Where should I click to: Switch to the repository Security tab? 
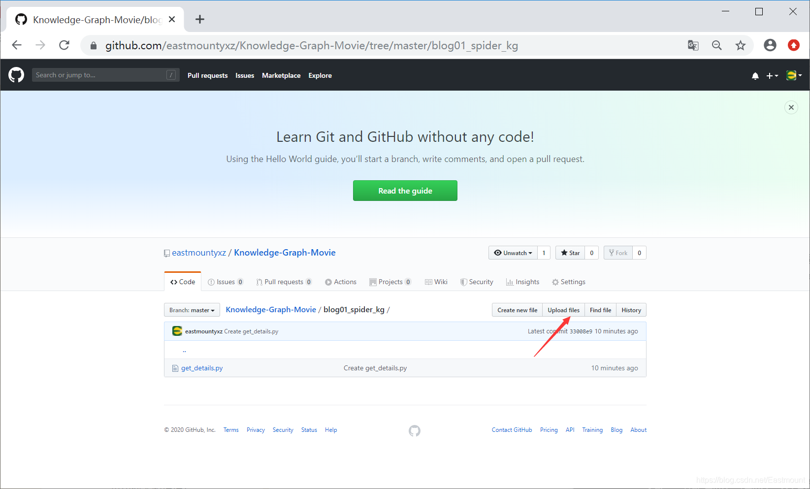477,282
